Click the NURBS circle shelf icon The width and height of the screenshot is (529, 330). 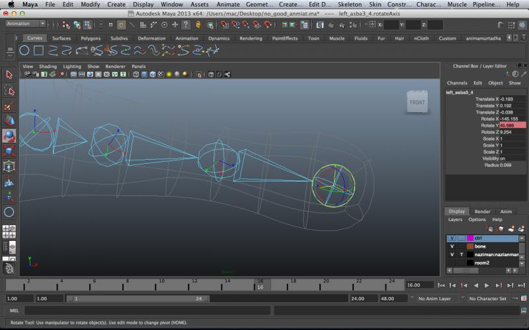click(24, 50)
